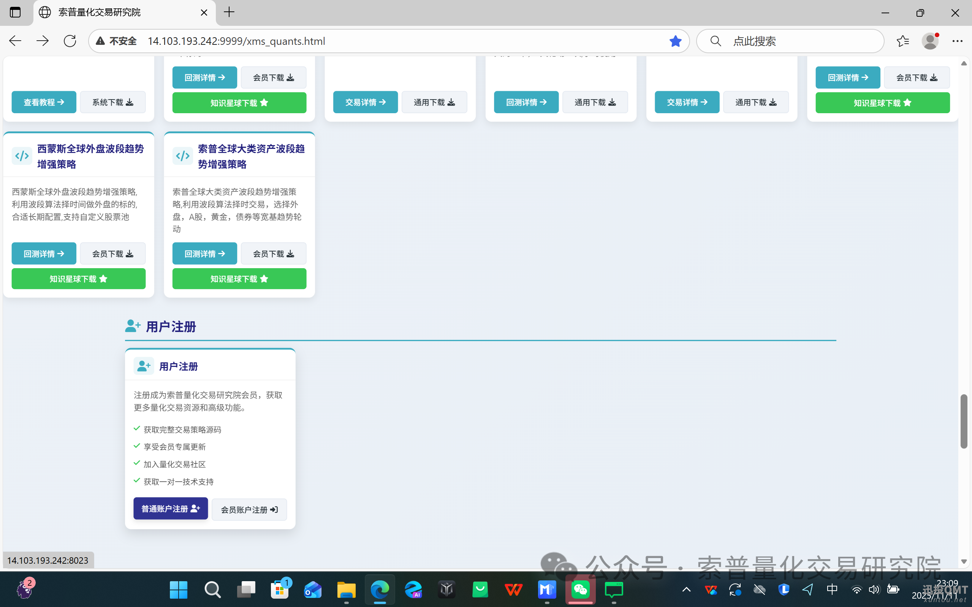Image resolution: width=972 pixels, height=607 pixels.
Task: Refresh the current webpage
Action: (x=70, y=41)
